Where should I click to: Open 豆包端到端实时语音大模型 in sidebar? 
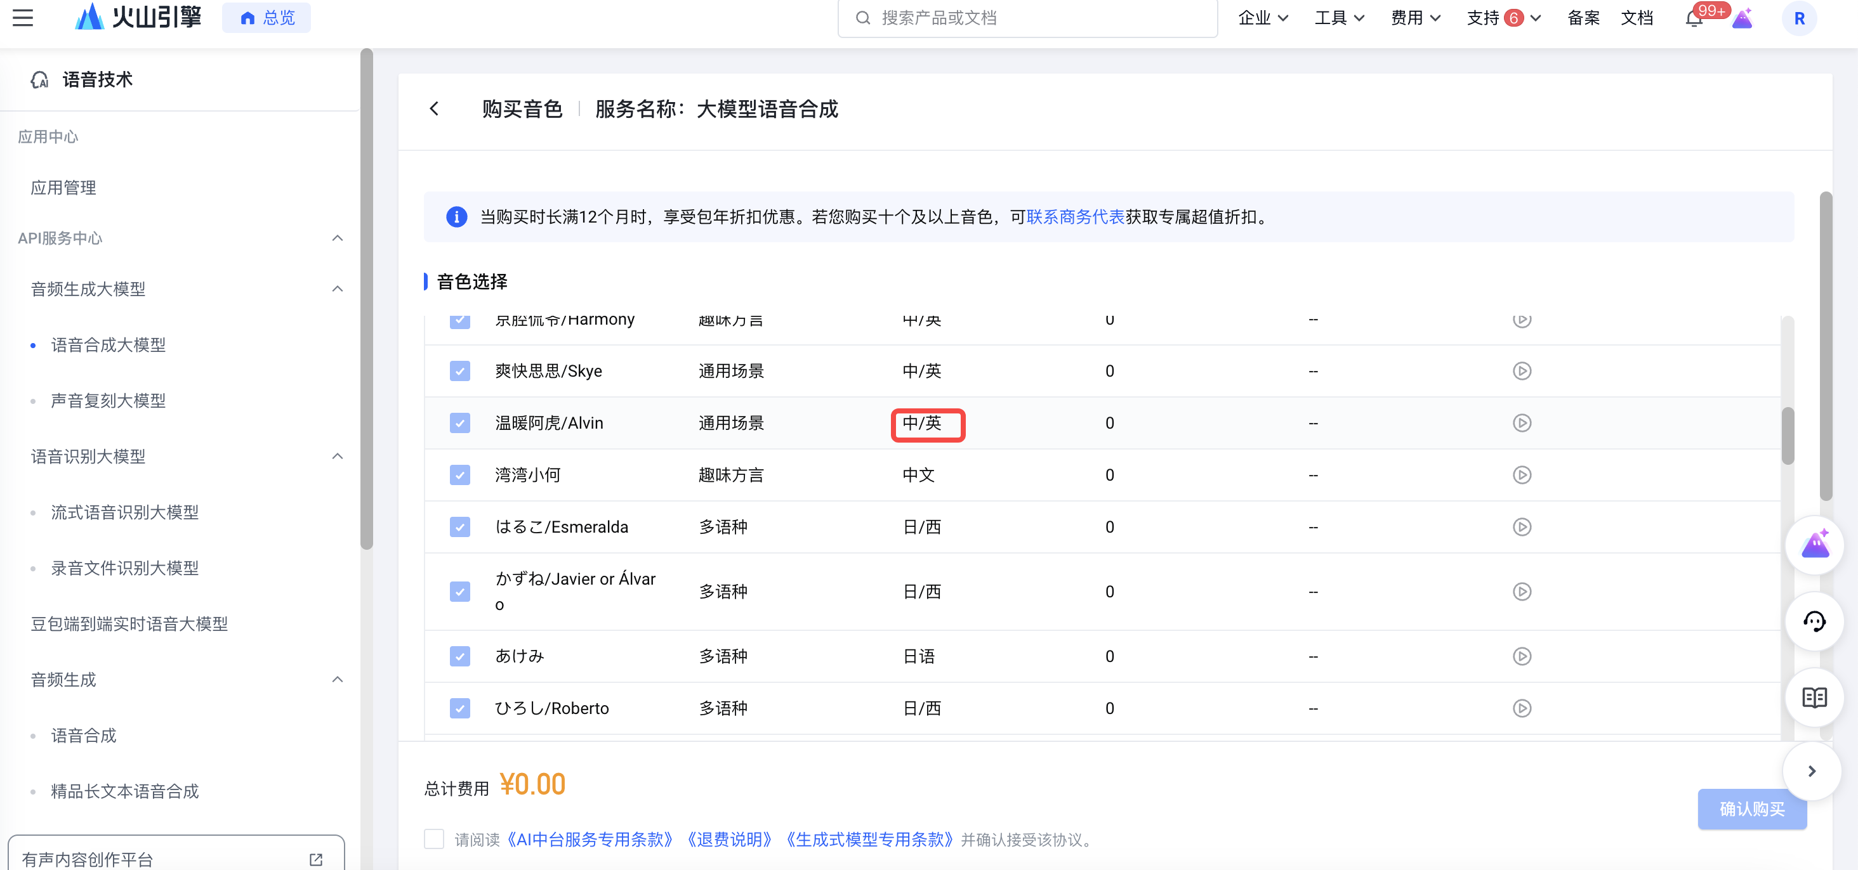[x=129, y=624]
